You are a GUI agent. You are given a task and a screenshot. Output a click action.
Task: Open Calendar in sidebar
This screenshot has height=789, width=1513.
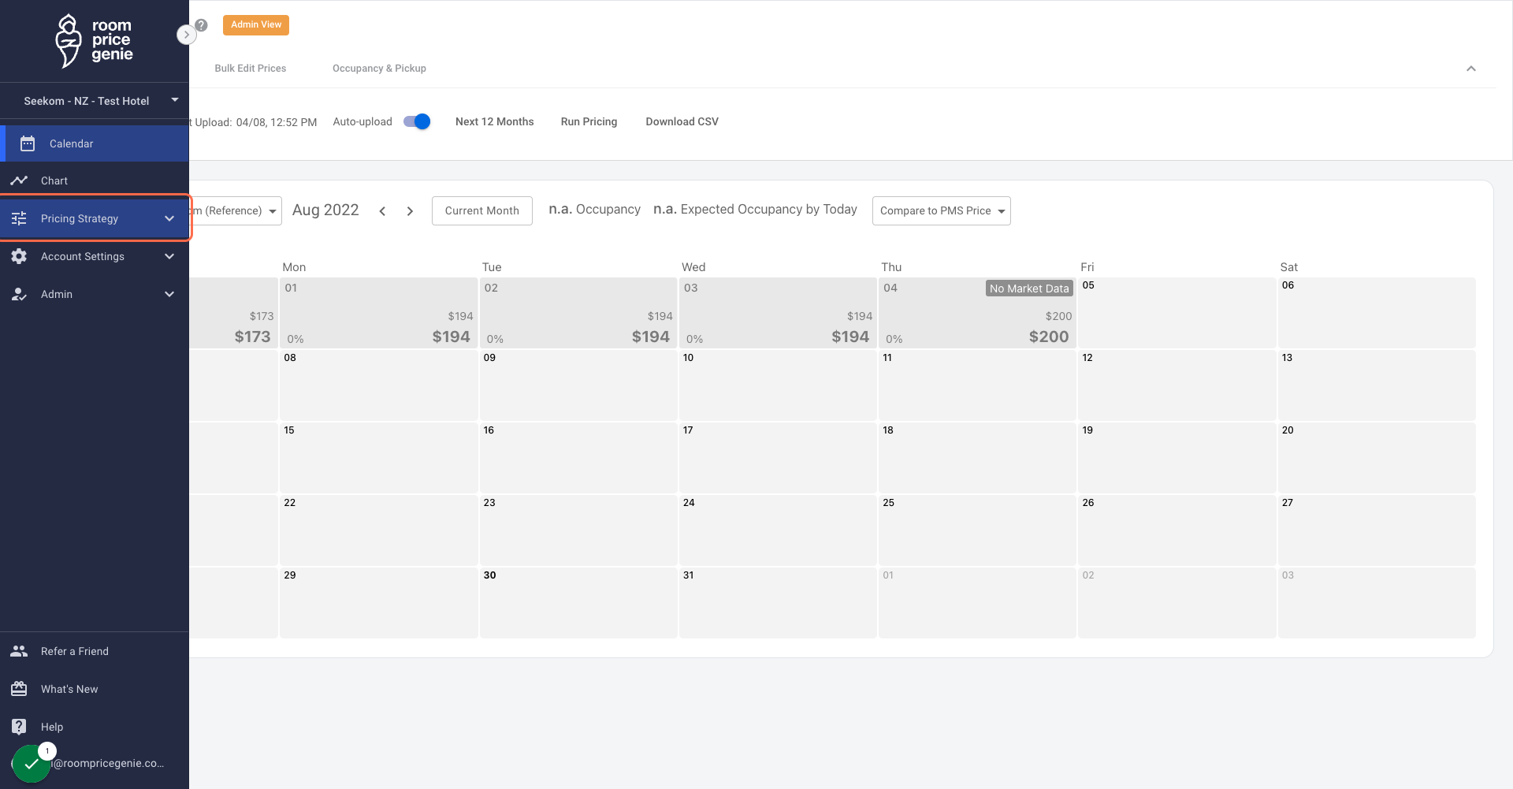pyautogui.click(x=95, y=143)
